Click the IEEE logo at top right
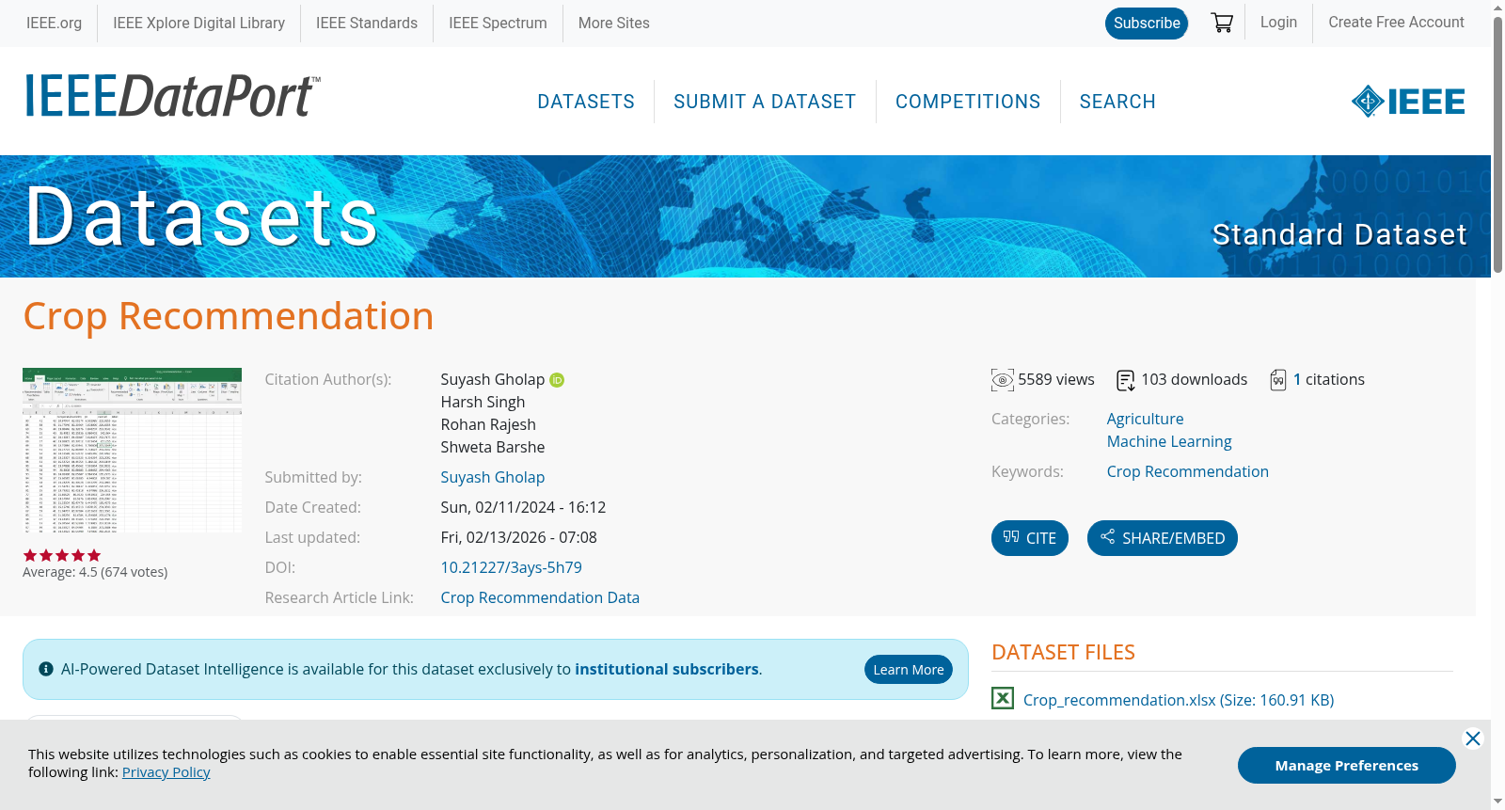 1408,101
